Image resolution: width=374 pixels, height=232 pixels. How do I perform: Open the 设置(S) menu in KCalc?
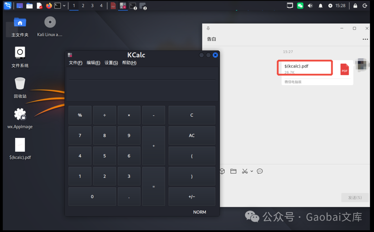pos(111,63)
